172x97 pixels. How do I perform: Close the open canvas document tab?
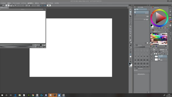[8, 8]
